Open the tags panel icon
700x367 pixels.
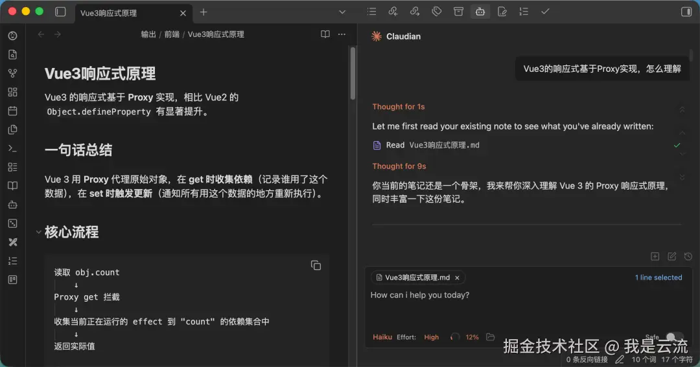437,12
